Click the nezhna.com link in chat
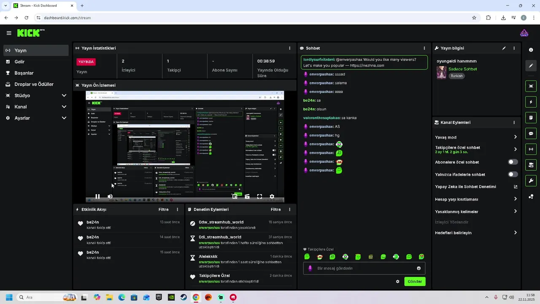The image size is (540, 304). (x=366, y=65)
